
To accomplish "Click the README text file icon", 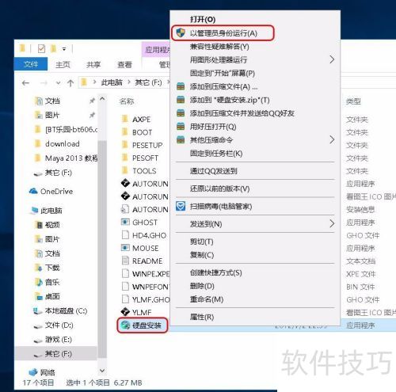I will [125, 261].
